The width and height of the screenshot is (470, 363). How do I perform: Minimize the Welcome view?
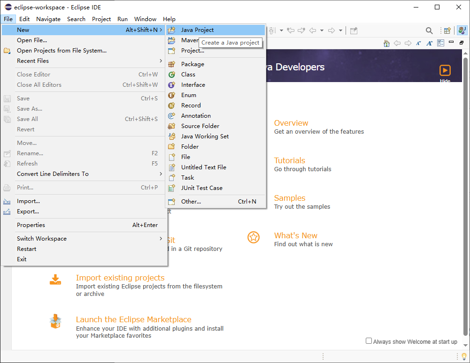click(x=451, y=42)
